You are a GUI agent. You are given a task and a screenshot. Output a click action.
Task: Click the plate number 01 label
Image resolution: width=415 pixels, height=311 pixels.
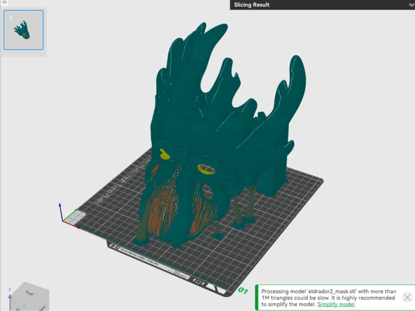pyautogui.click(x=243, y=291)
